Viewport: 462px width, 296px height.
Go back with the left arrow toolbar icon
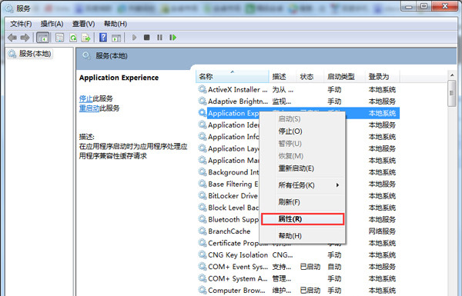[x=12, y=38]
